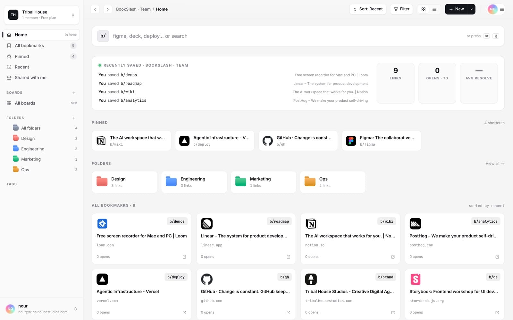Click the GitHub bookmark card icon
Viewport: 513px width, 320px height.
pos(207,279)
